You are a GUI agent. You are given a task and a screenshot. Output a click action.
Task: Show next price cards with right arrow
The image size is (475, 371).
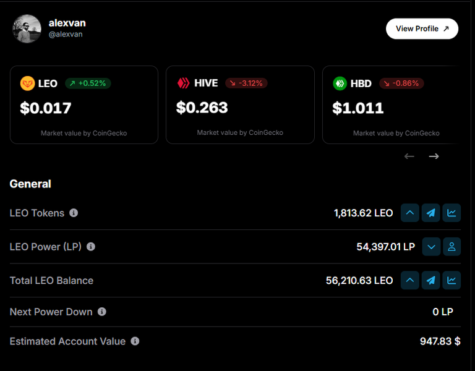coord(434,156)
